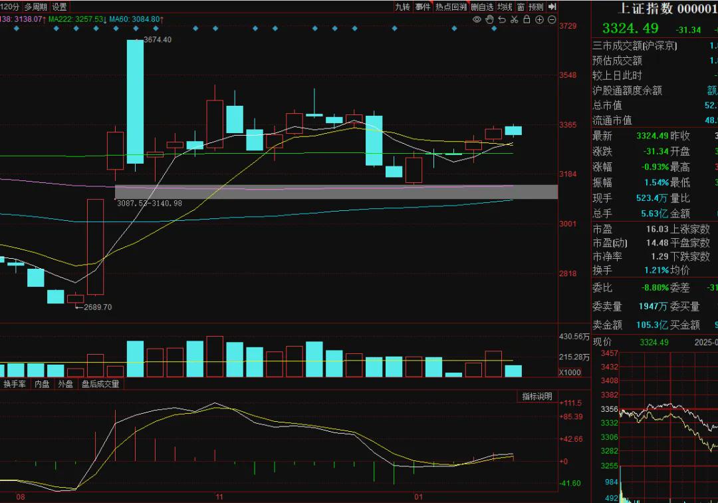Click the 涨幅 -0.93% value

point(655,167)
